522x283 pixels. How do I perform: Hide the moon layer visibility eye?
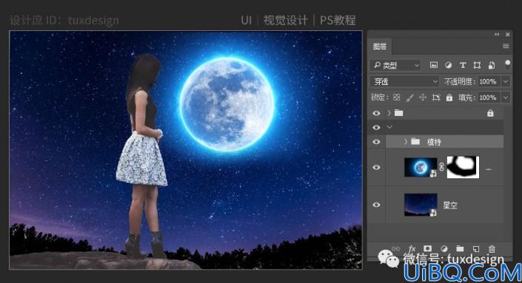(x=376, y=168)
